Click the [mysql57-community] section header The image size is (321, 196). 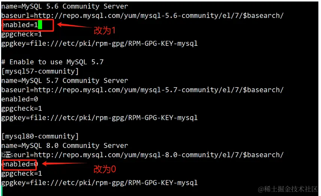pyautogui.click(x=40, y=71)
